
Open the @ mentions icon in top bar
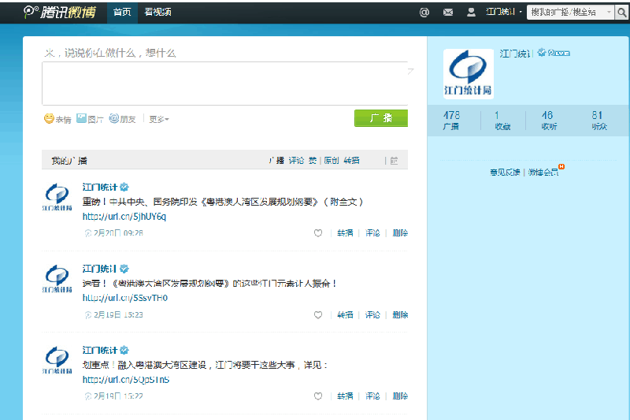point(424,13)
